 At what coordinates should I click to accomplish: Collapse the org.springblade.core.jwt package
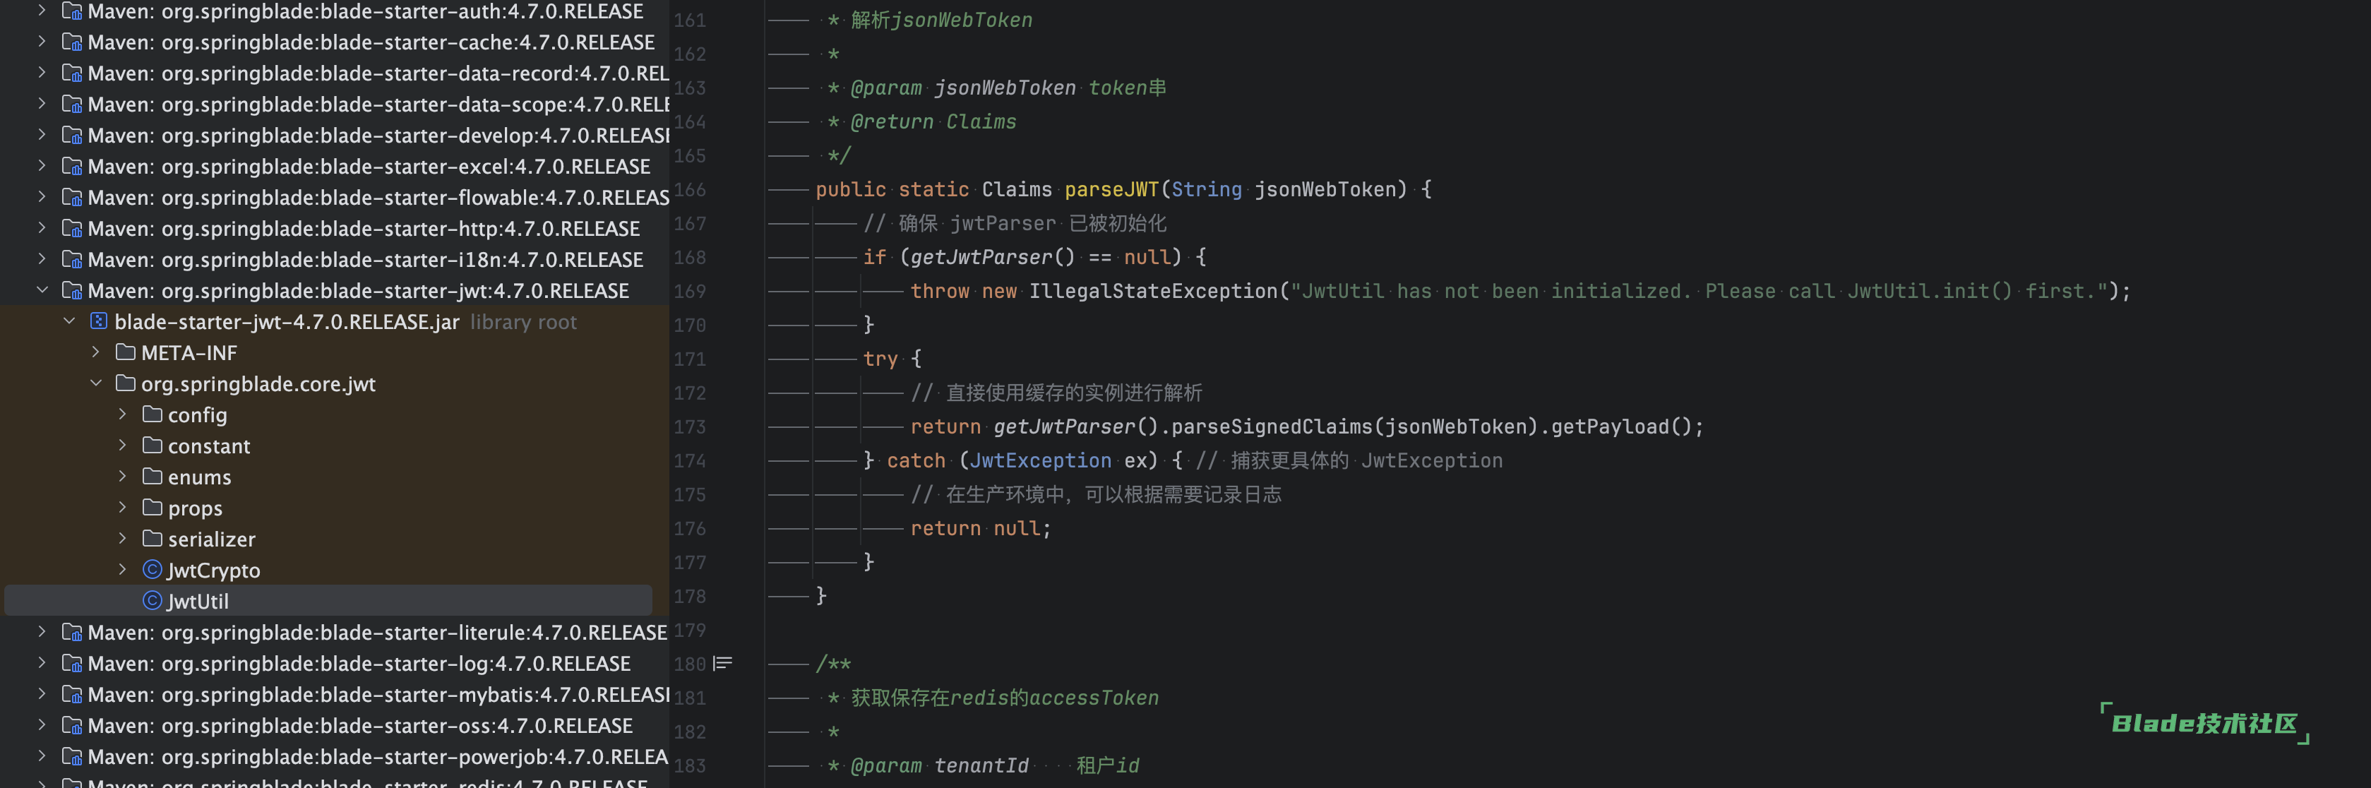coord(97,384)
